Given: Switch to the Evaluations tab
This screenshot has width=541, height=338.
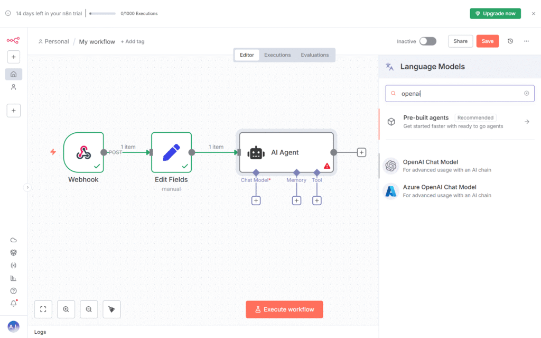Looking at the screenshot, I should pyautogui.click(x=314, y=55).
